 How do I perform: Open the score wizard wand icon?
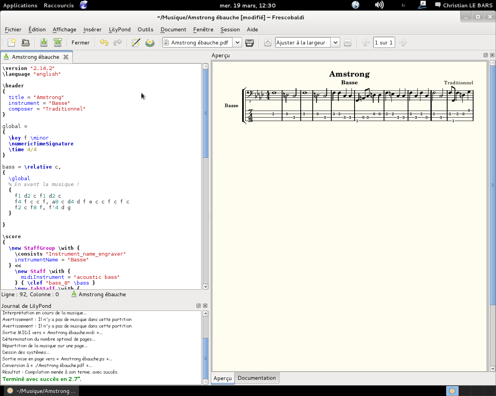click(x=136, y=43)
